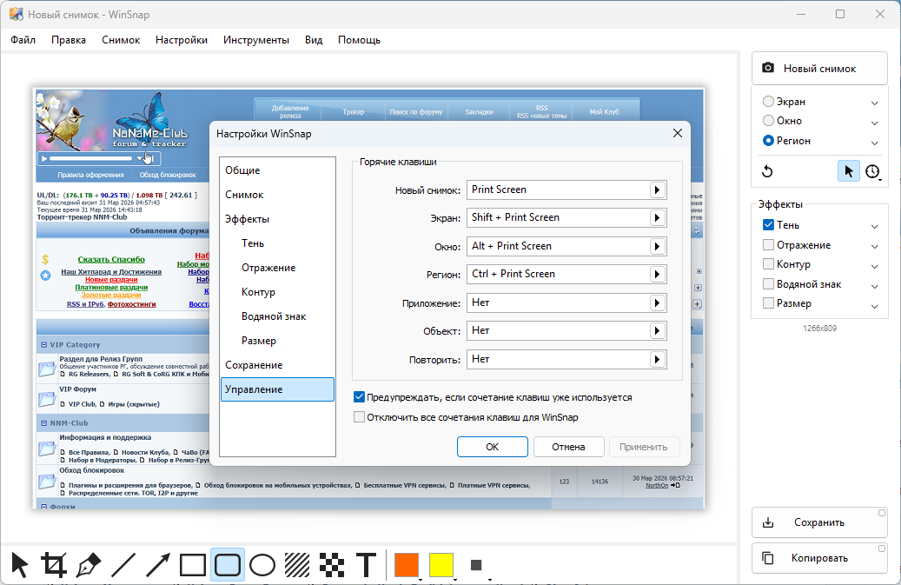Open the line width square selector
The width and height of the screenshot is (901, 585).
pyautogui.click(x=476, y=565)
